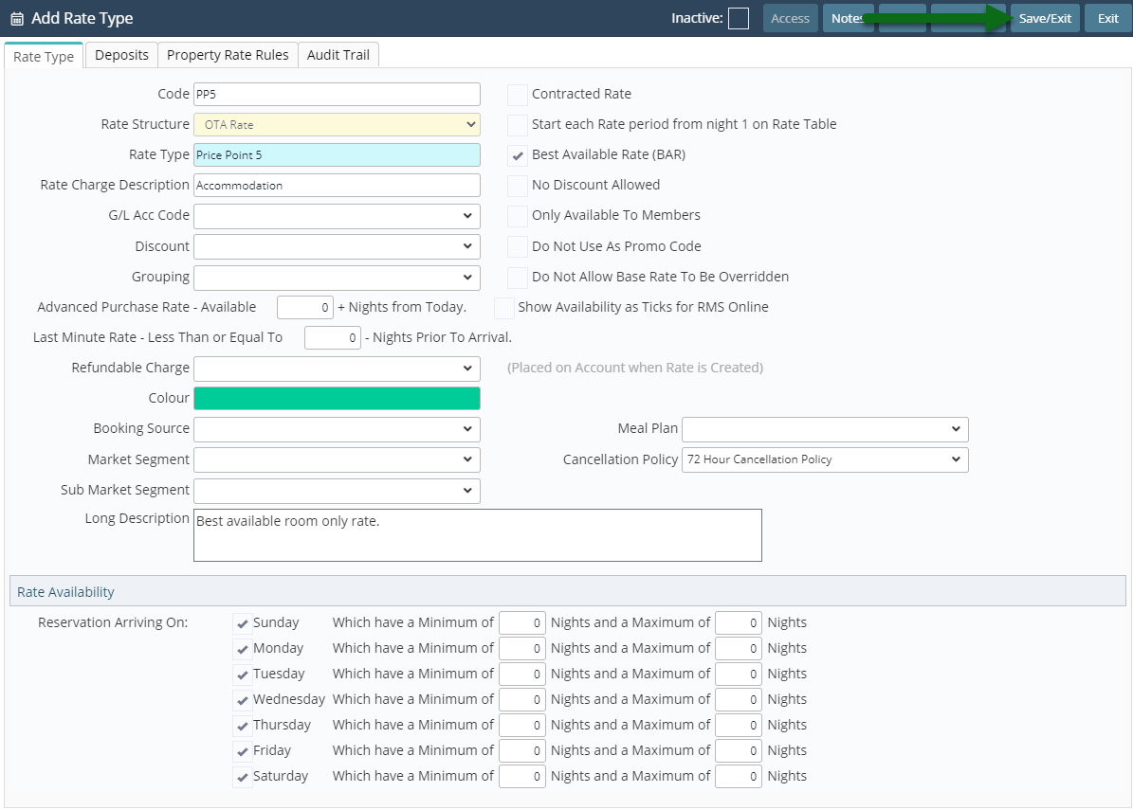Image resolution: width=1133 pixels, height=810 pixels.
Task: Click Thursday maximum nights field
Action: [739, 726]
